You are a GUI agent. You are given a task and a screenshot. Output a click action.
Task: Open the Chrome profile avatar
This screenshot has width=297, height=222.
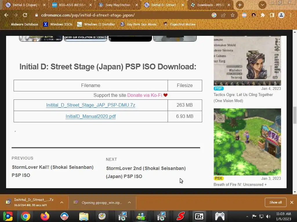(x=281, y=15)
